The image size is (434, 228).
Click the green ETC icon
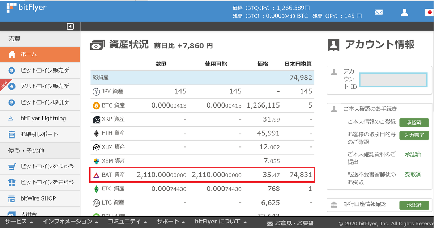pyautogui.click(x=96, y=189)
